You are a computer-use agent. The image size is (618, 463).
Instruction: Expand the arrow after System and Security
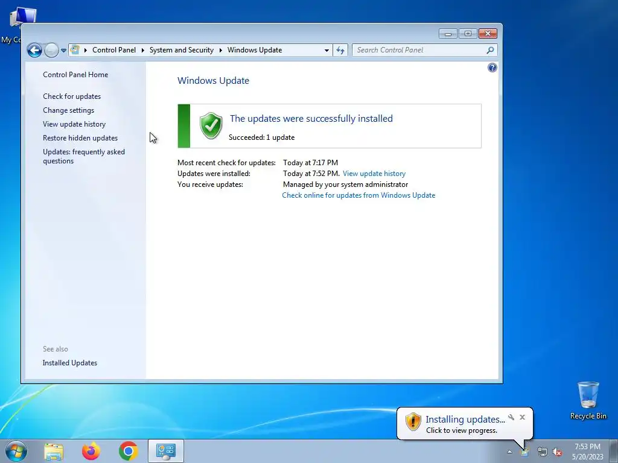pyautogui.click(x=221, y=51)
